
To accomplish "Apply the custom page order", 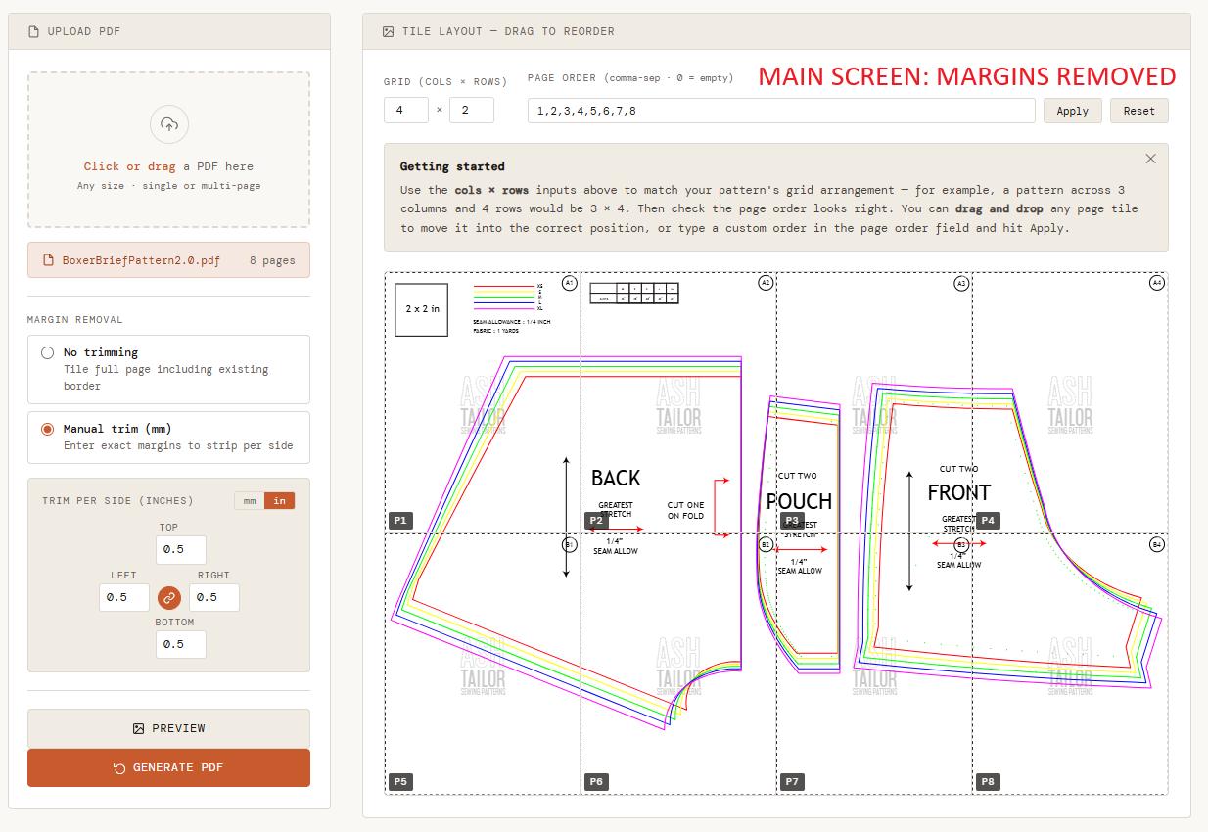I will click(1073, 111).
